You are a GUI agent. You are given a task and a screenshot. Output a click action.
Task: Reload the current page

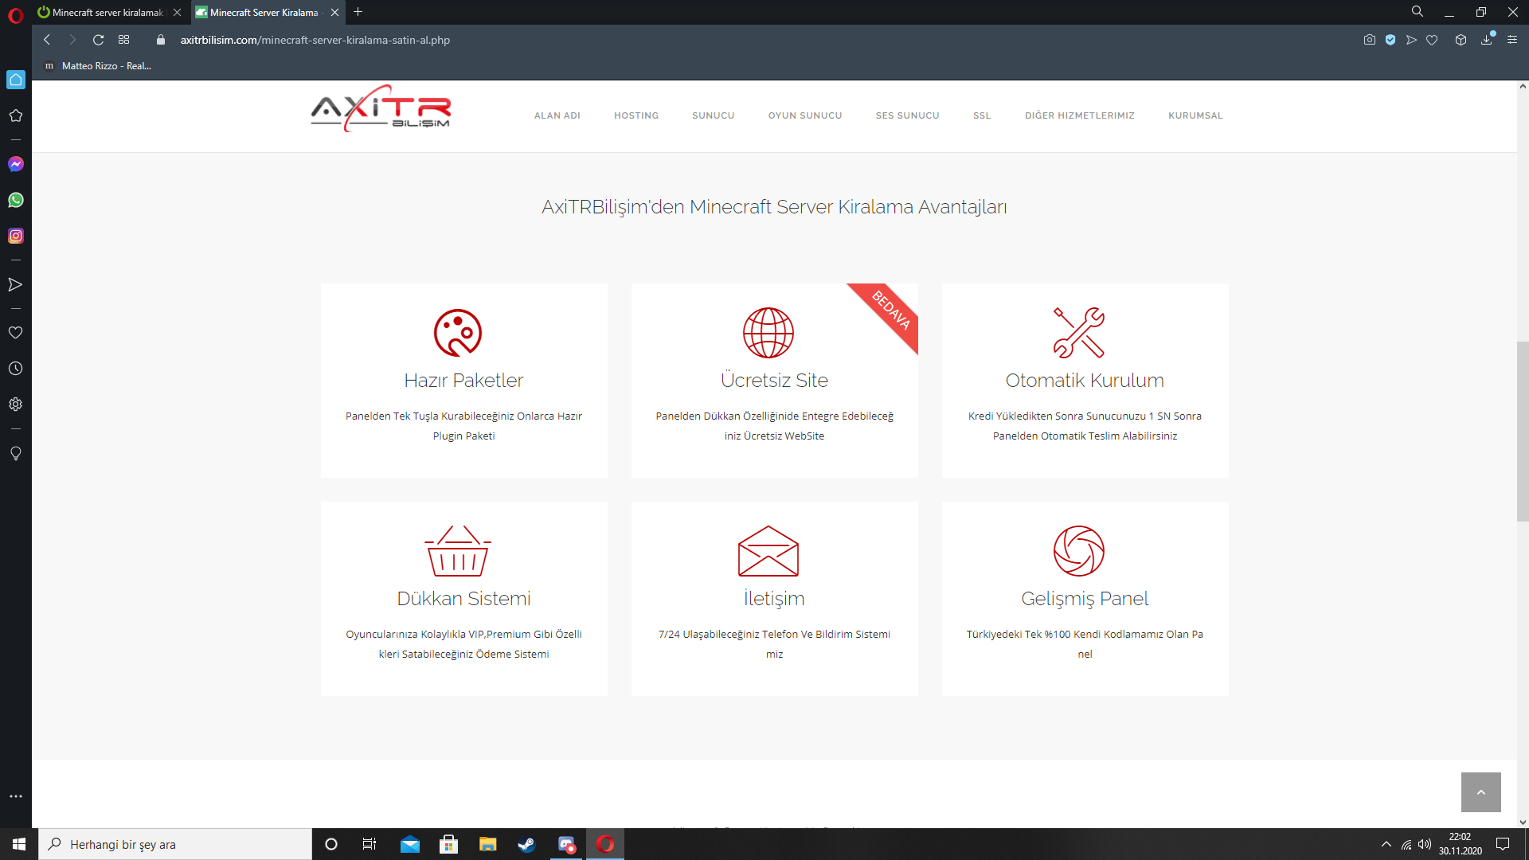coord(98,40)
